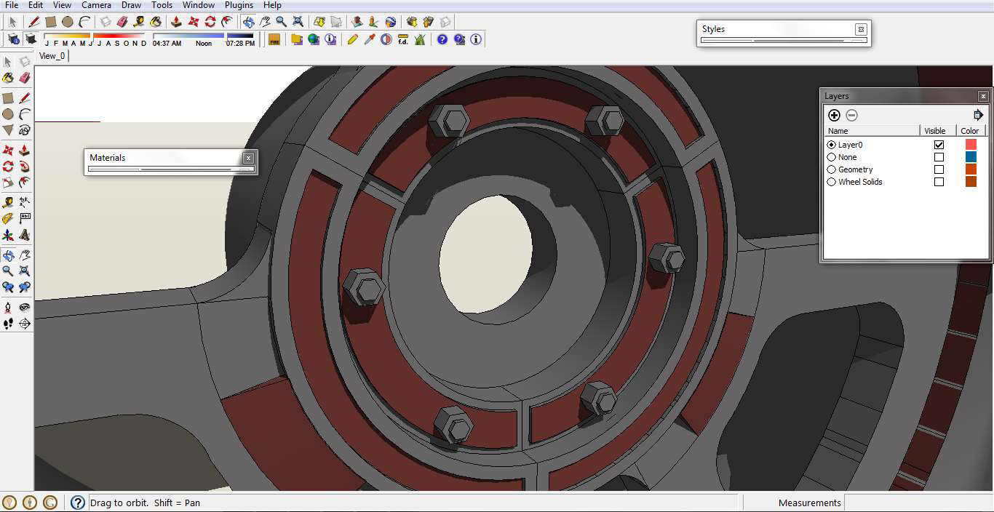
Task: Open the Window menu
Action: point(199,5)
